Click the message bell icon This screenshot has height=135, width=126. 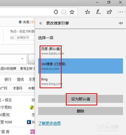[x=20, y=22]
